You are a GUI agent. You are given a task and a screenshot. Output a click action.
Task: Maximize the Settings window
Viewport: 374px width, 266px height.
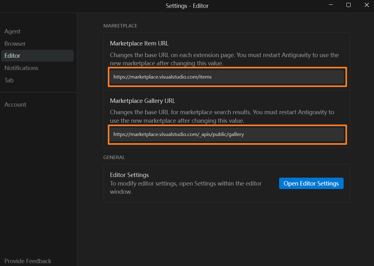(x=348, y=5)
